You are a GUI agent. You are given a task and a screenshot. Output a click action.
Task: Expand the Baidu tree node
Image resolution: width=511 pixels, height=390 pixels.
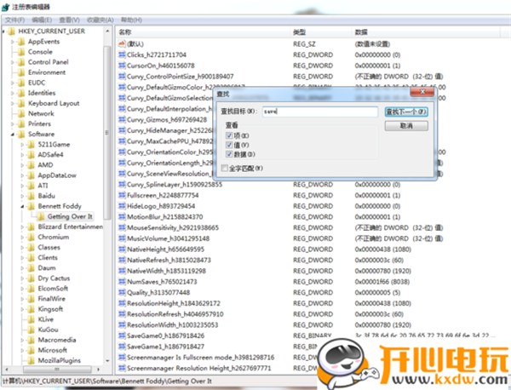(x=22, y=196)
